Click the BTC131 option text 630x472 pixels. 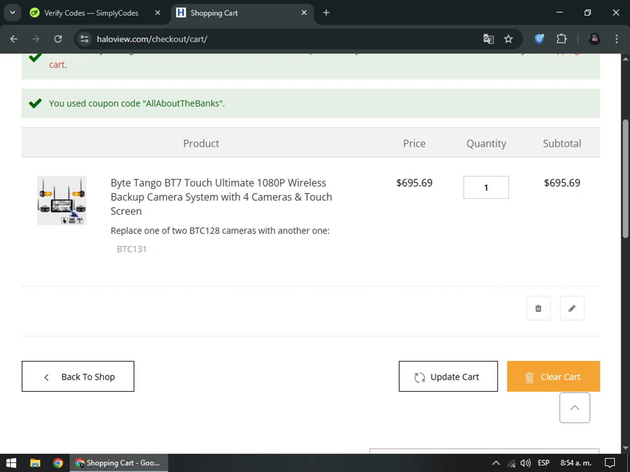pyautogui.click(x=131, y=249)
